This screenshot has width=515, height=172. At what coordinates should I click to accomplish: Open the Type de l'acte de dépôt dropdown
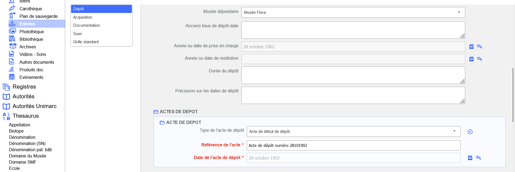[454, 131]
